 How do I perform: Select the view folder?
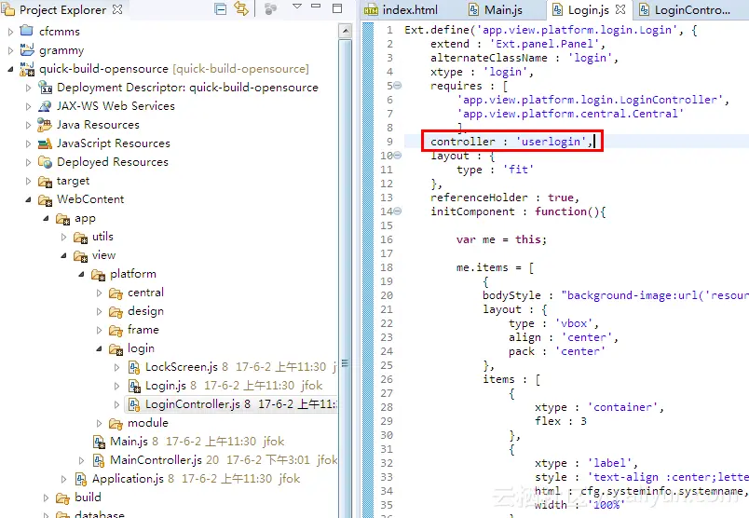tap(103, 255)
